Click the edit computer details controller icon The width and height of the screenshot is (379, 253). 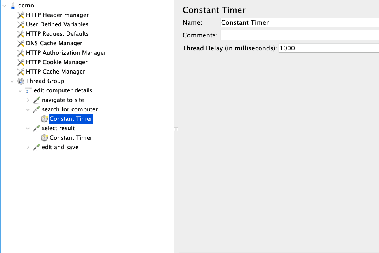(28, 90)
